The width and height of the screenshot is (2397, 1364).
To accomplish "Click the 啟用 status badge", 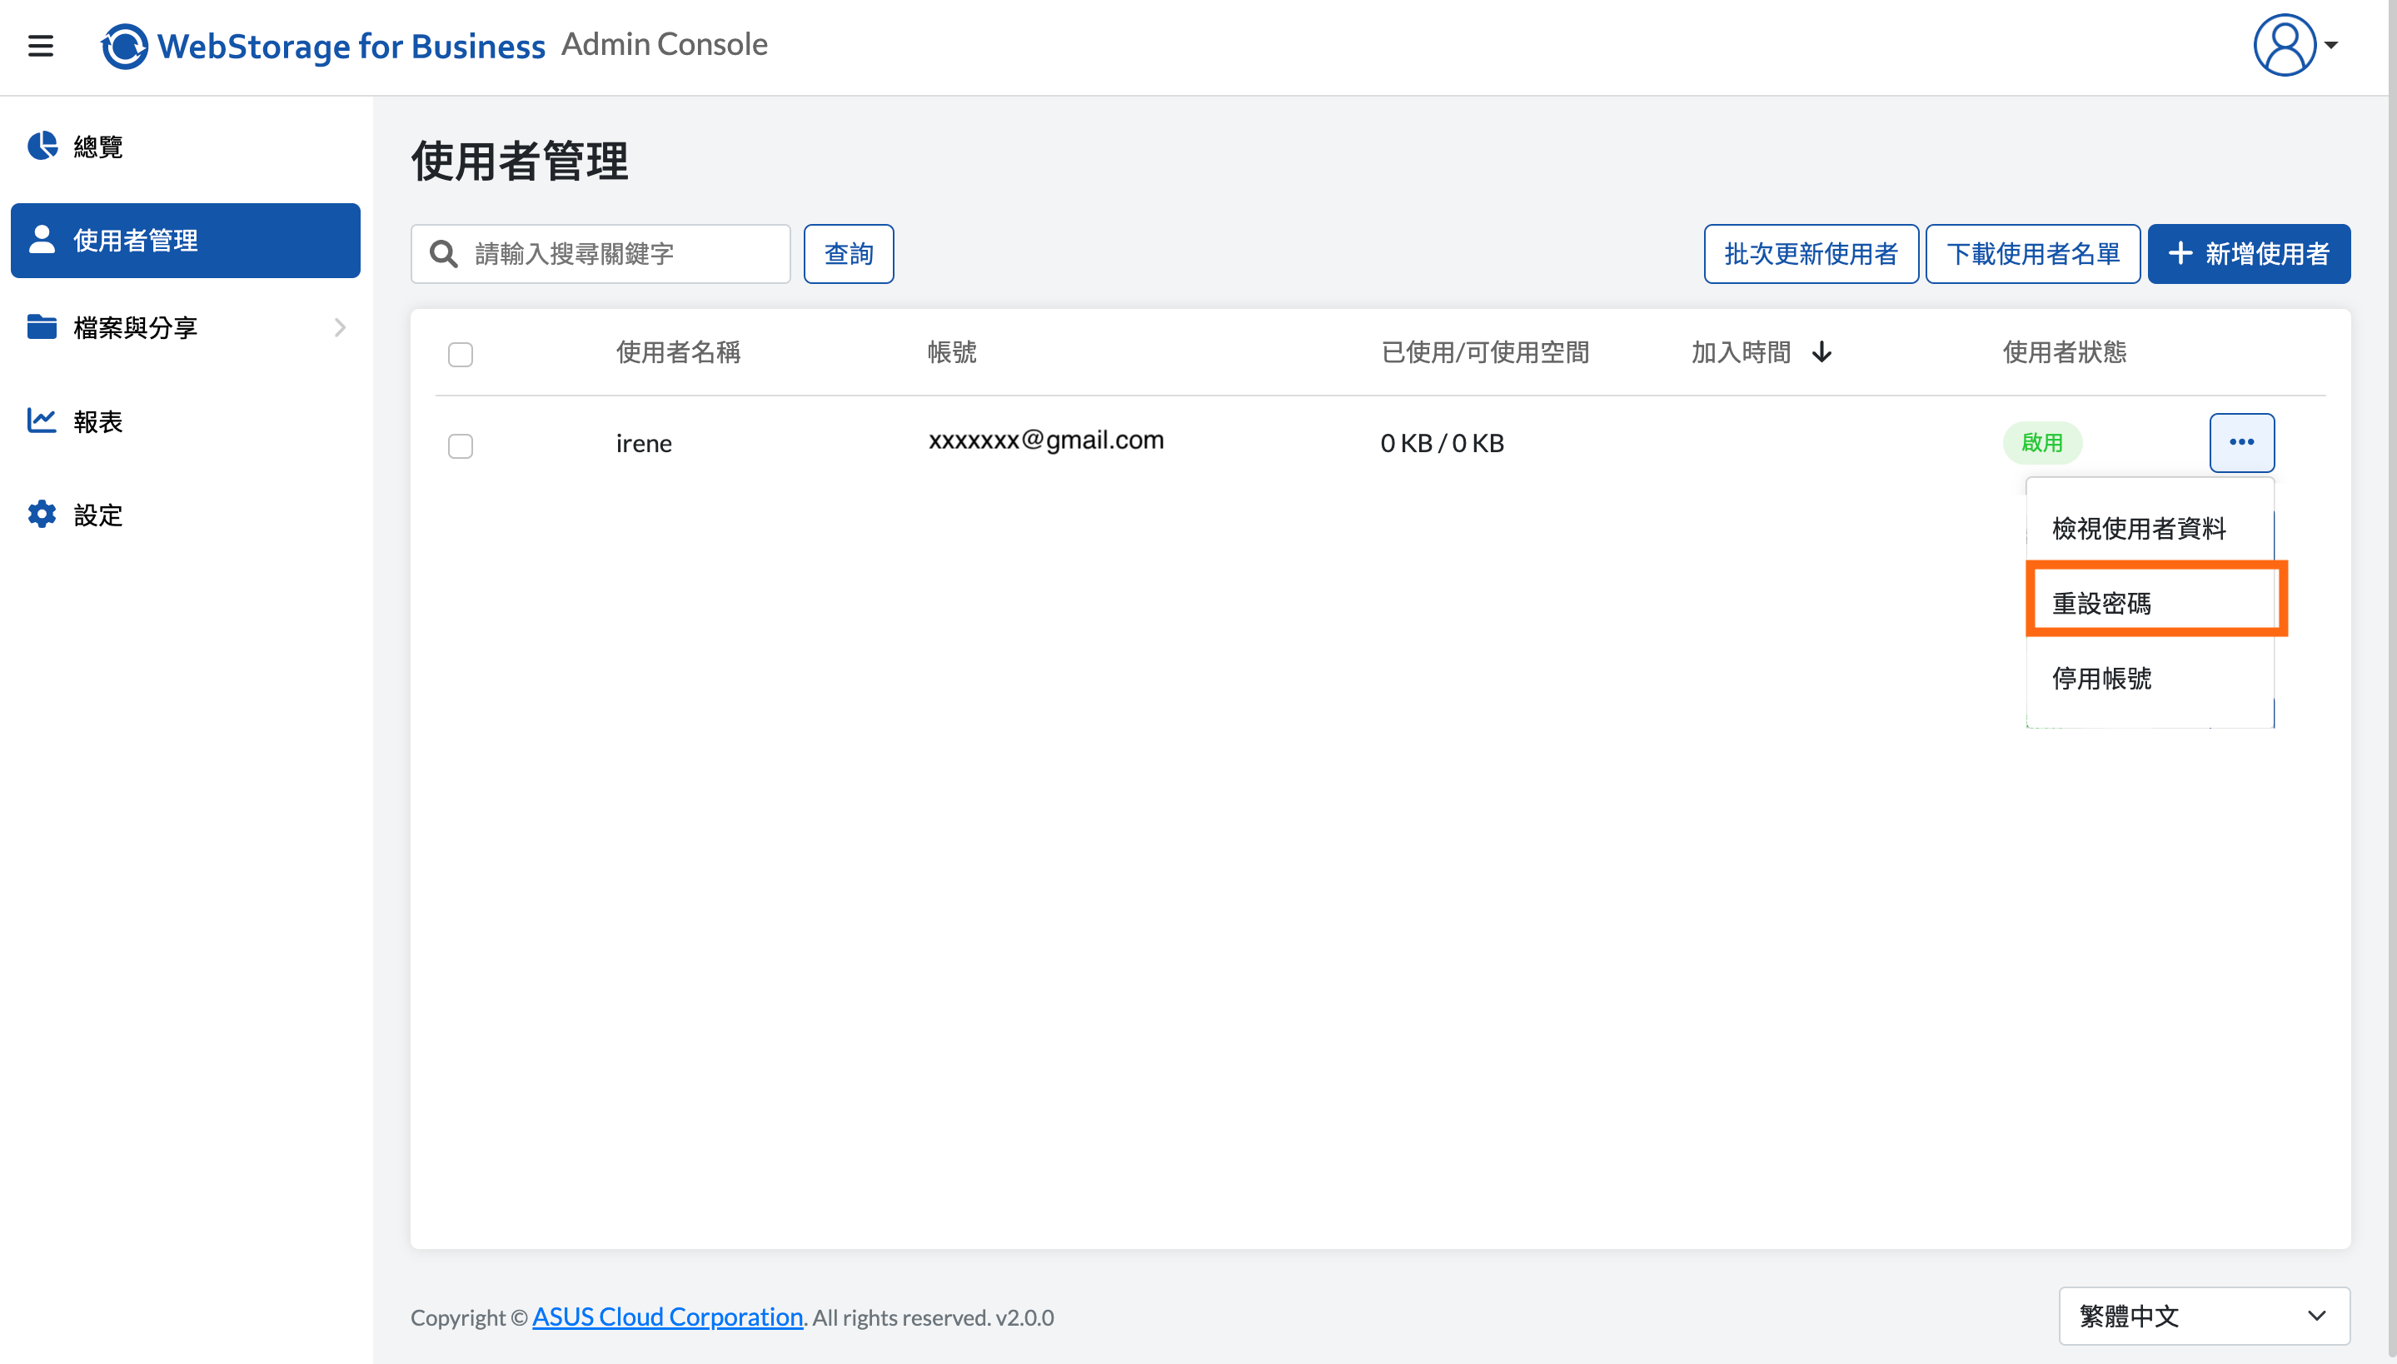I will (x=2042, y=443).
